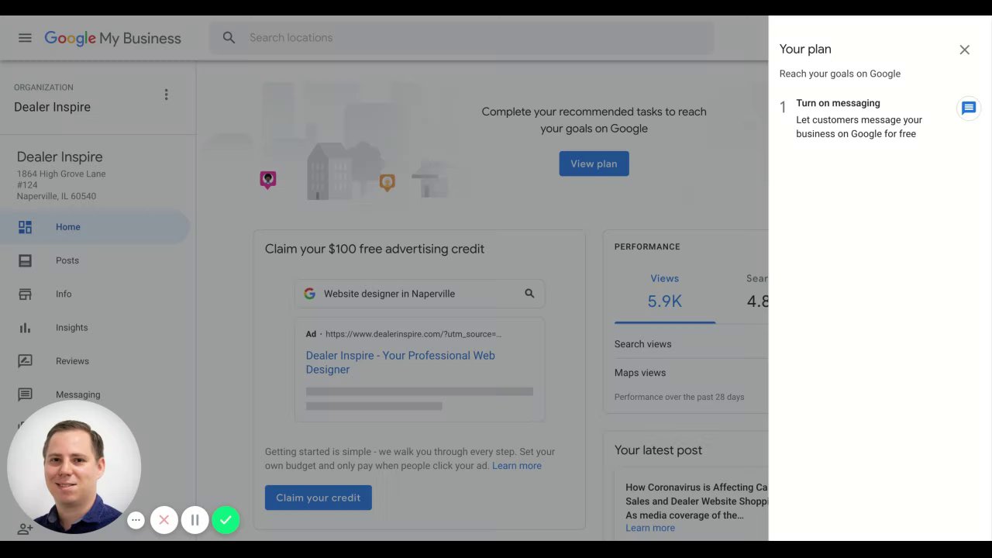This screenshot has width=992, height=558.
Task: Open Reviews in the sidebar
Action: pyautogui.click(x=95, y=361)
